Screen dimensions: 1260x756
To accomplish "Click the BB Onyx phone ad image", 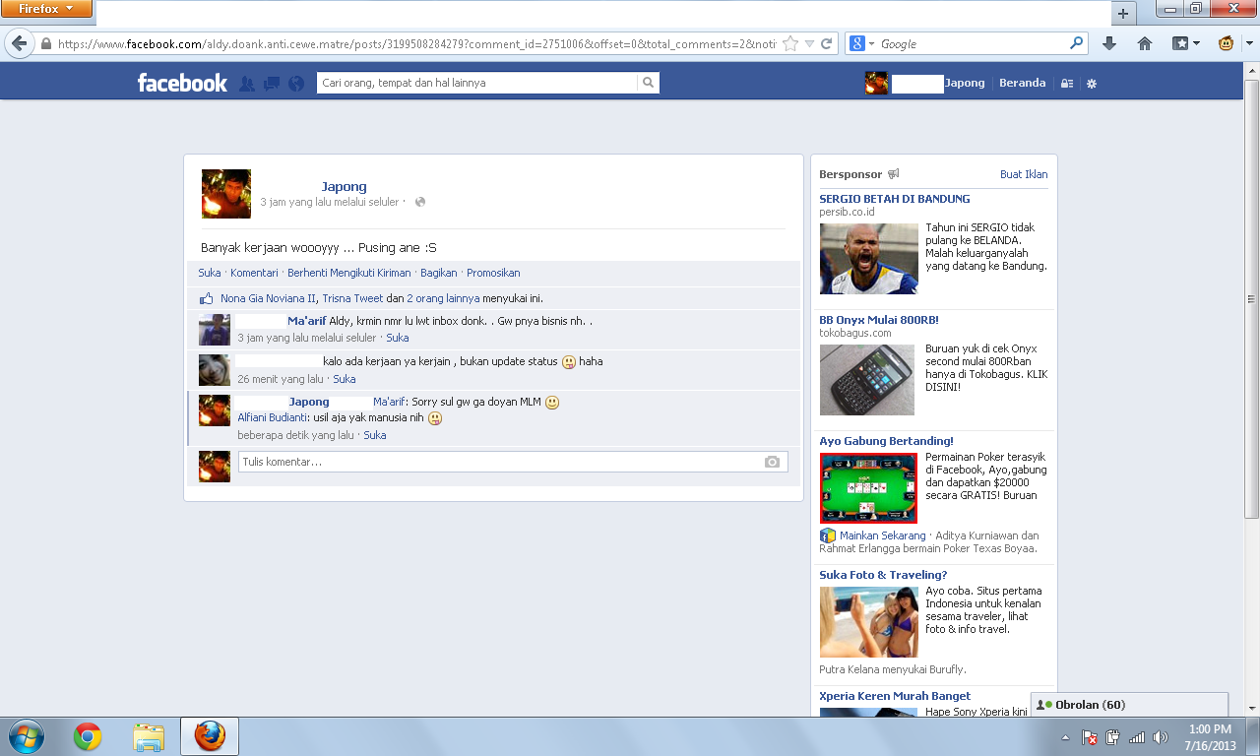I will pyautogui.click(x=868, y=380).
